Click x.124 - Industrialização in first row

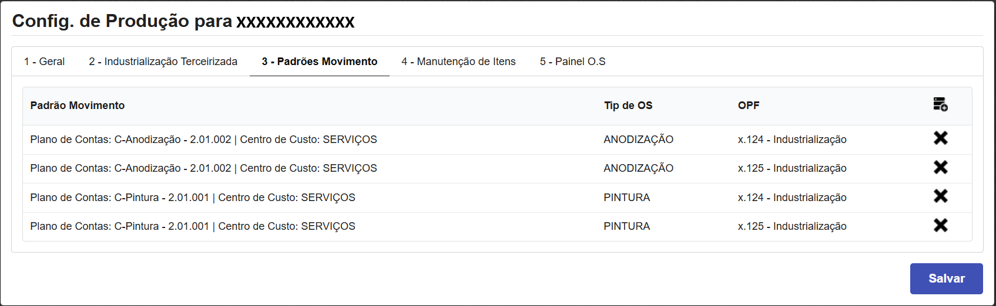(792, 140)
